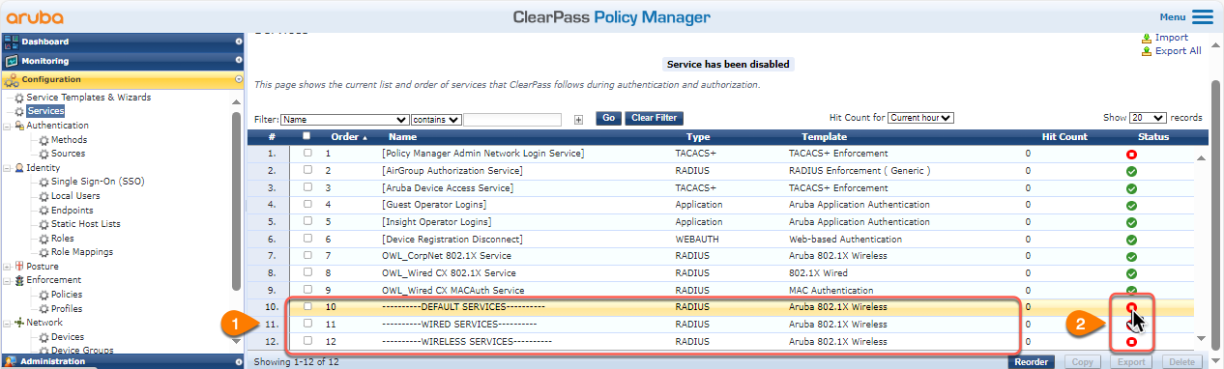Toggle the select-all checkbox in table header
Image resolution: width=1224 pixels, height=369 pixels.
[x=307, y=136]
